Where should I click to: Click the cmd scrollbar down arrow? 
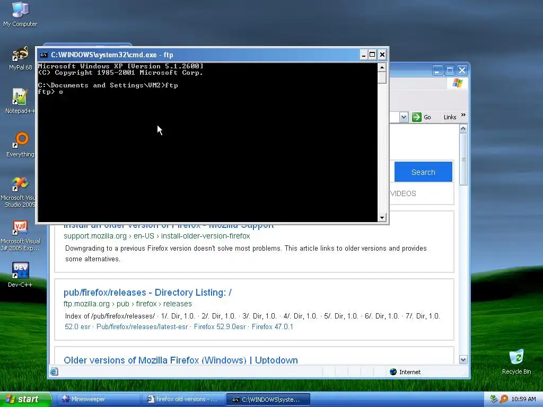pyautogui.click(x=382, y=217)
